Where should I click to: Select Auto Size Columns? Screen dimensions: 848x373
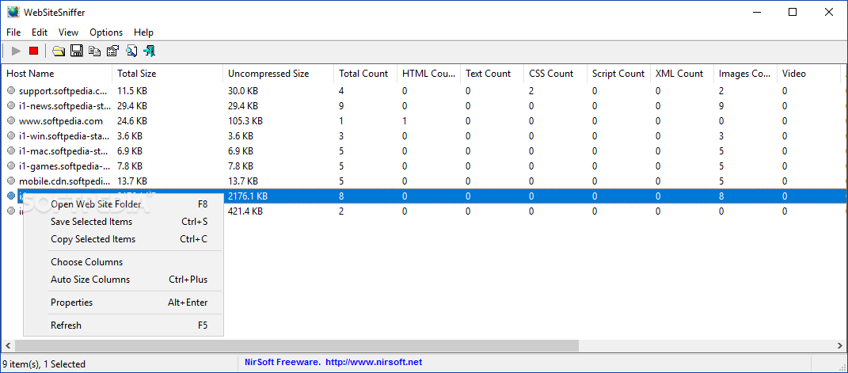click(x=124, y=280)
